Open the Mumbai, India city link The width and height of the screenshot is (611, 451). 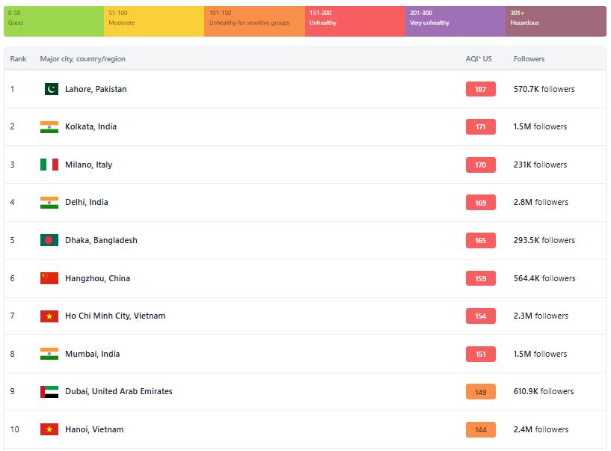(x=92, y=354)
